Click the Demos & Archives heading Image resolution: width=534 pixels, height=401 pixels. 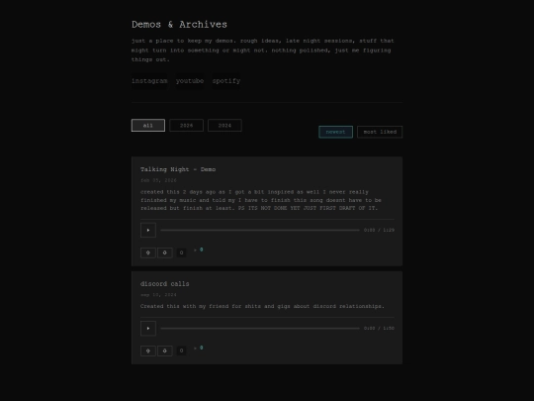179,25
